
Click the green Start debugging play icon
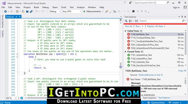(84, 11)
